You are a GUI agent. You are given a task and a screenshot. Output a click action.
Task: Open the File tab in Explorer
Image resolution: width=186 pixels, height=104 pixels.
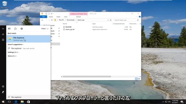(x=44, y=17)
